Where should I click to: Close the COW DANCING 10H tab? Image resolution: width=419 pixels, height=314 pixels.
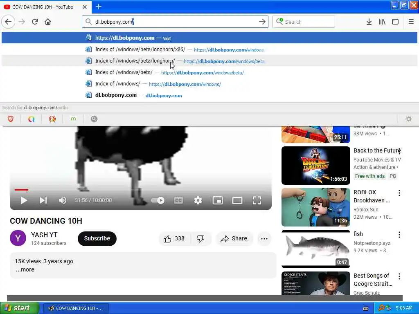[84, 7]
